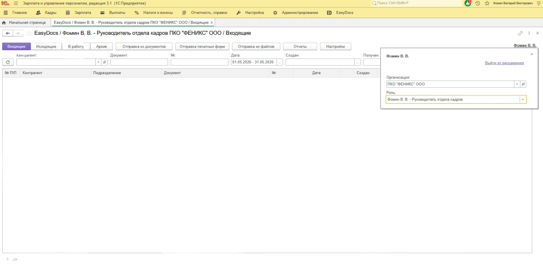Sort by the Контрагент column header
The image size is (543, 265).
[56, 73]
